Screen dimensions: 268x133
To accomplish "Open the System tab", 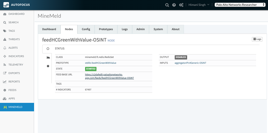I will pyautogui.click(x=158, y=29).
